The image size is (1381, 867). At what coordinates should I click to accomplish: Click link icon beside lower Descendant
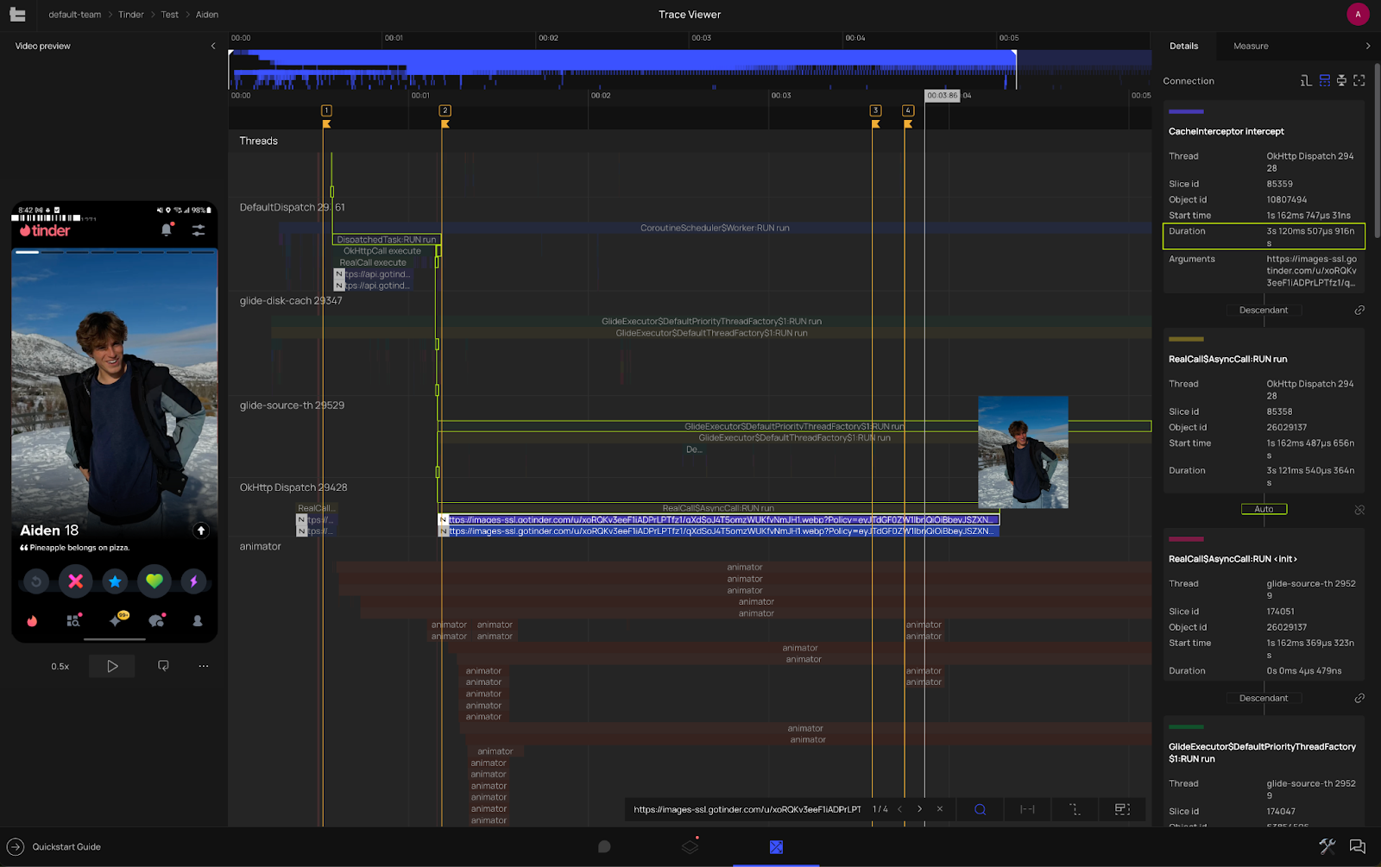pos(1359,698)
